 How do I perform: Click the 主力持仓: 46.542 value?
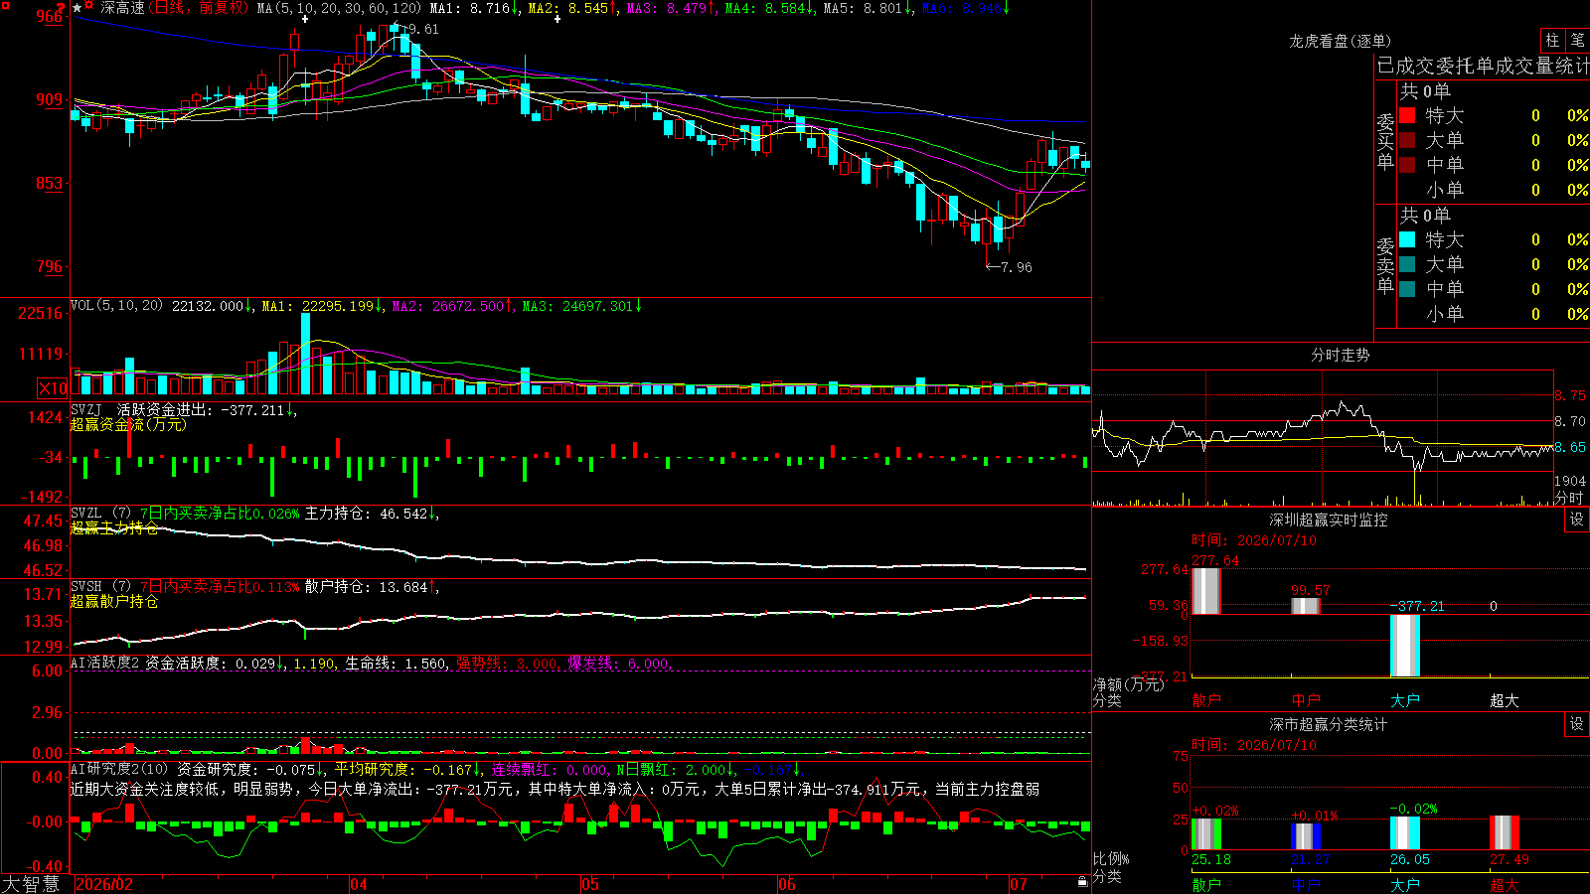click(366, 514)
